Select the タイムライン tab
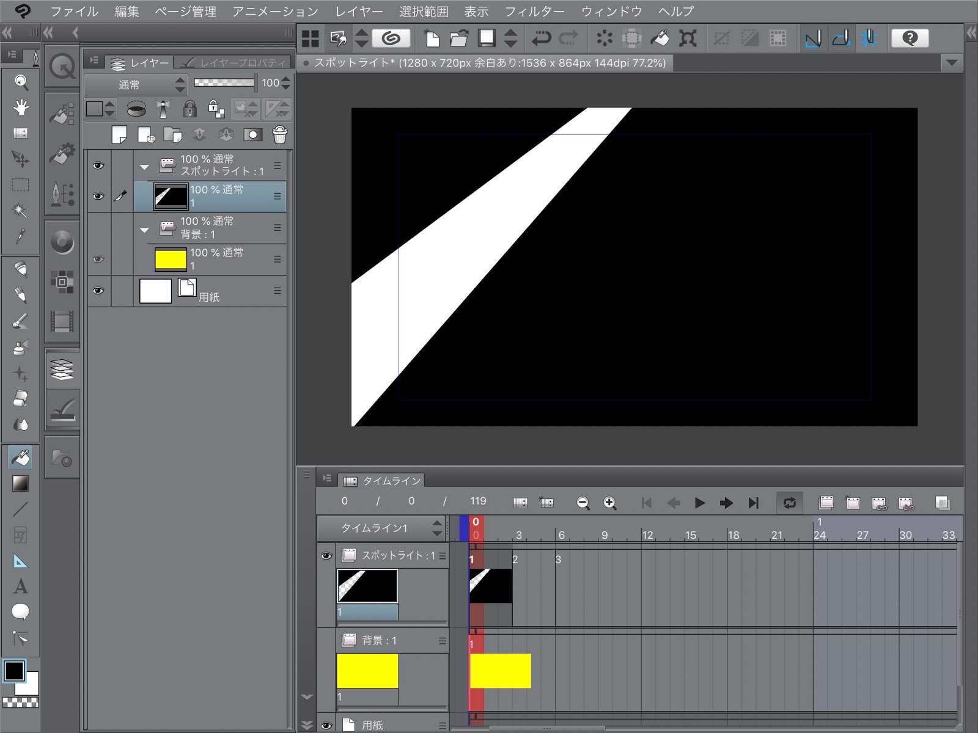 coord(383,481)
